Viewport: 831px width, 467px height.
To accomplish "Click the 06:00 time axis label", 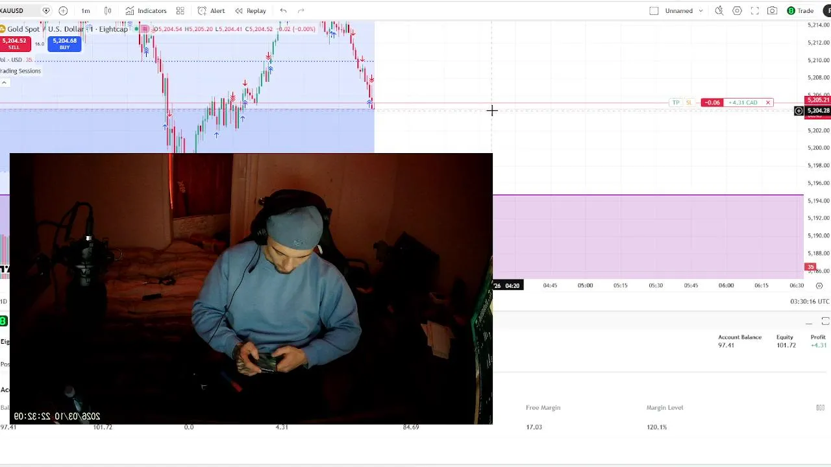I will click(x=726, y=285).
